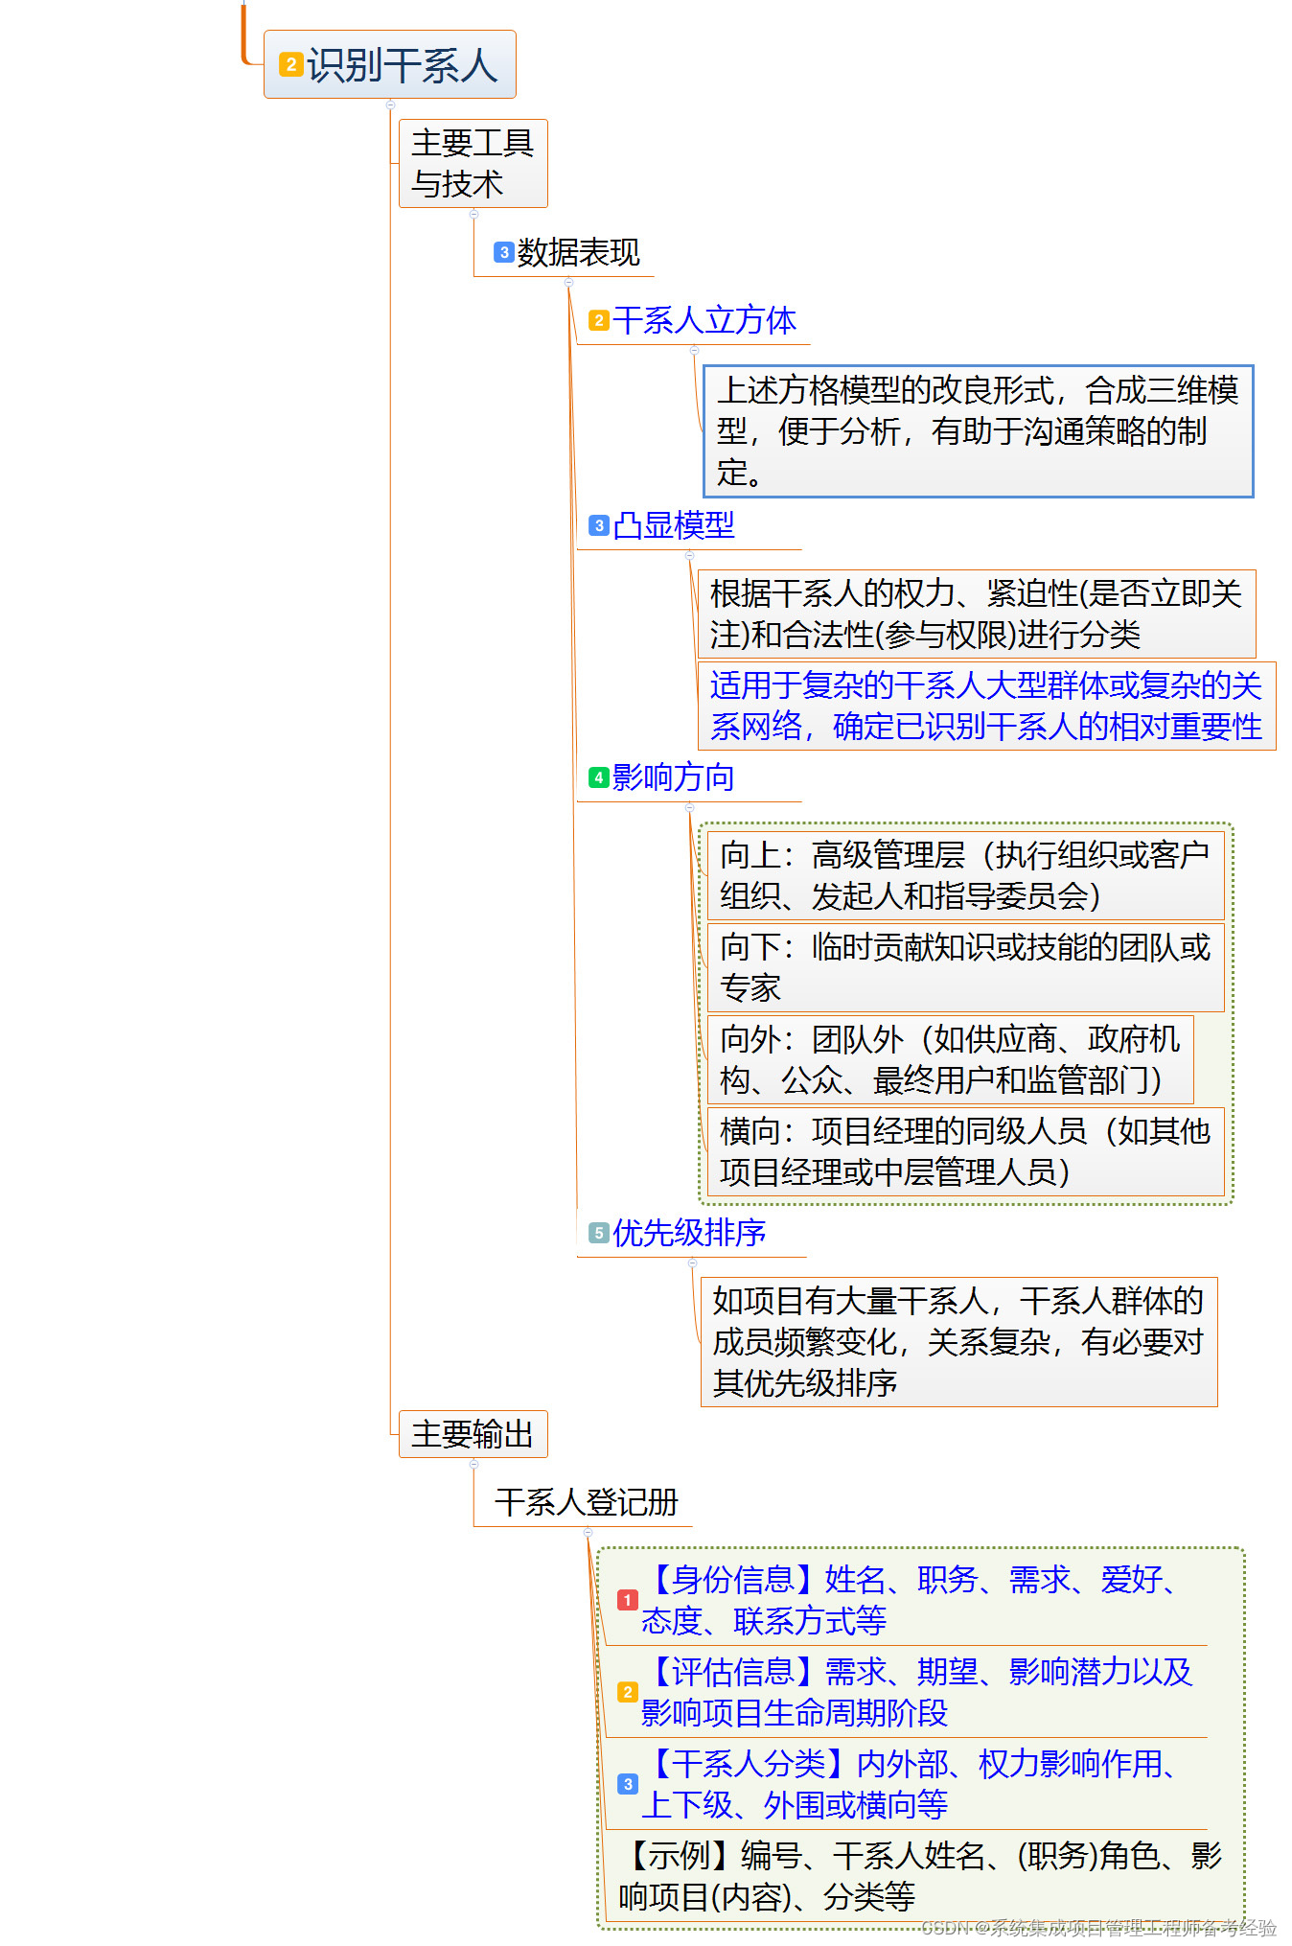Select the 【干系人分类】内外部 item
The image size is (1292, 1946).
click(906, 1784)
